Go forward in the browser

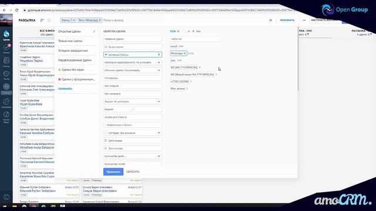click(x=11, y=10)
